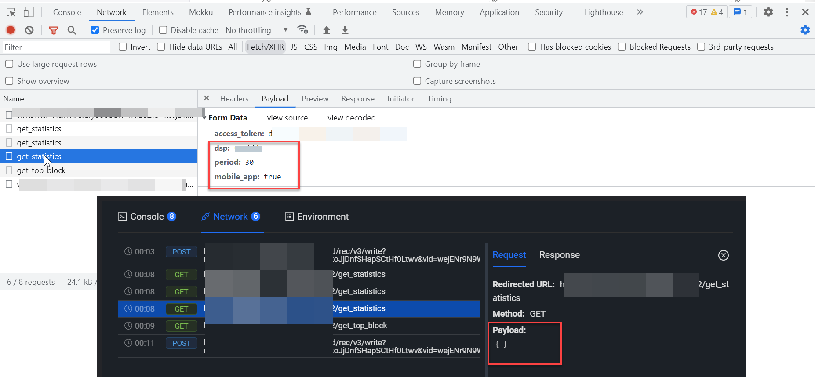Check 3rd-party requests checkbox

[x=701, y=47]
